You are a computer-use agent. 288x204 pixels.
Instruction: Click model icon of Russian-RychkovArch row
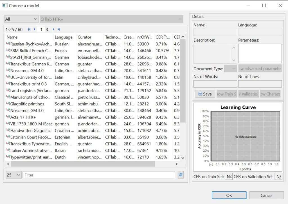(8, 44)
